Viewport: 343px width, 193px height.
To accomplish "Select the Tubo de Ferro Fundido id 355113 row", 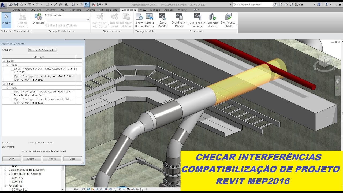I will tap(43, 101).
